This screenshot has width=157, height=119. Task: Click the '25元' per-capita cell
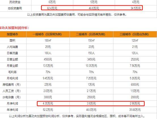tap(48, 47)
